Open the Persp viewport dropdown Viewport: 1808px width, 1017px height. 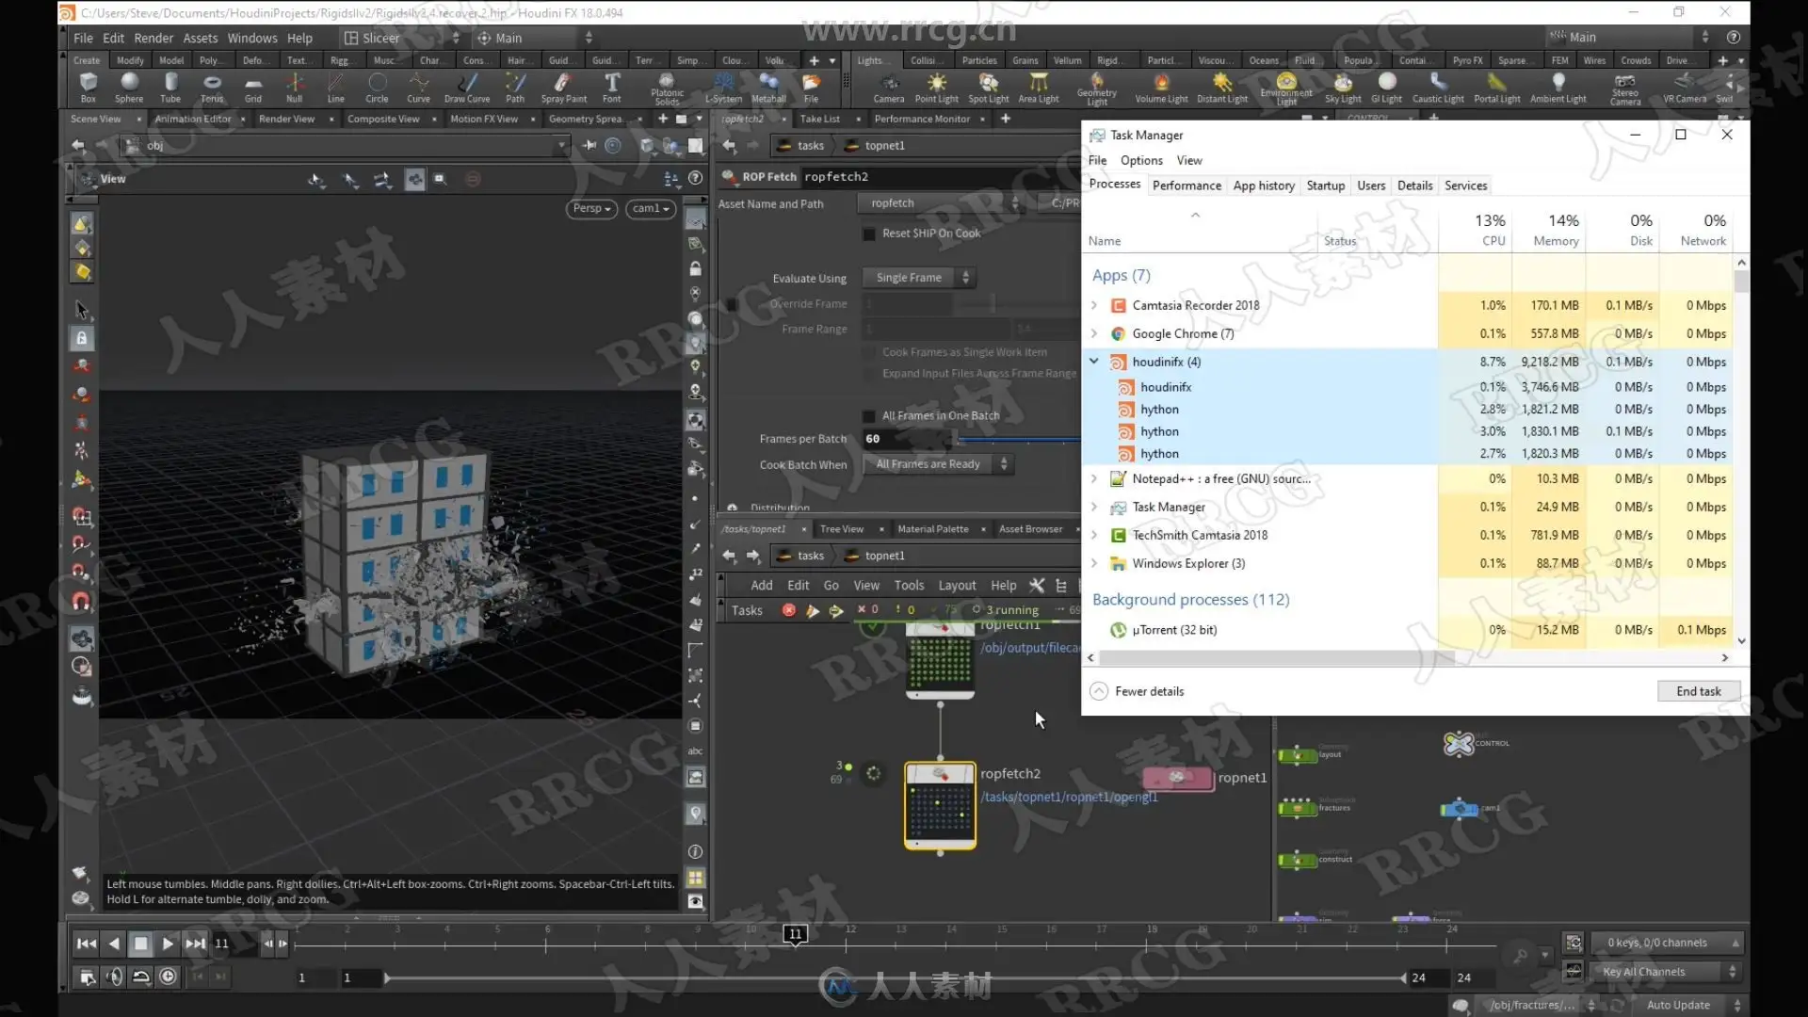tap(591, 208)
